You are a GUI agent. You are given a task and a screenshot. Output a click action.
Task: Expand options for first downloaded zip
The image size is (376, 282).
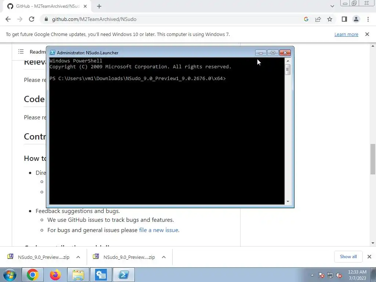pyautogui.click(x=78, y=257)
